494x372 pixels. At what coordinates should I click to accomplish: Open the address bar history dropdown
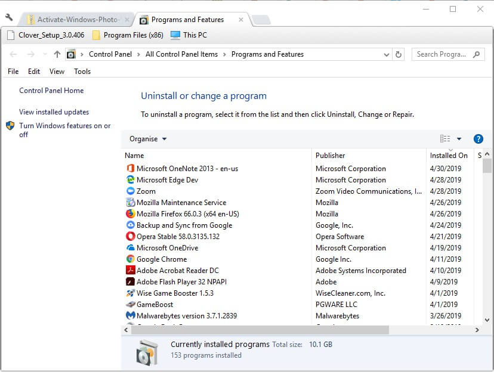387,55
